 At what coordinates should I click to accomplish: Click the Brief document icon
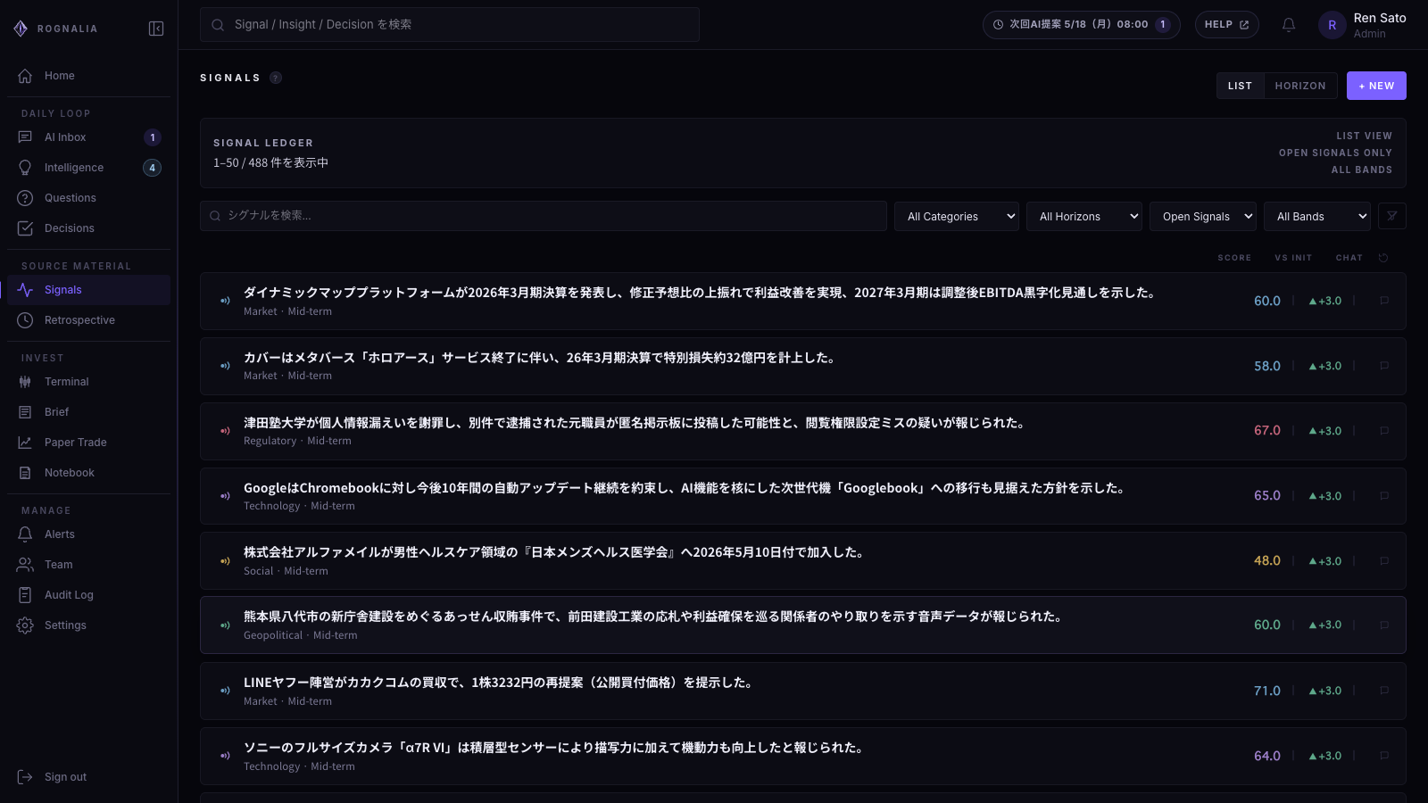click(x=25, y=412)
